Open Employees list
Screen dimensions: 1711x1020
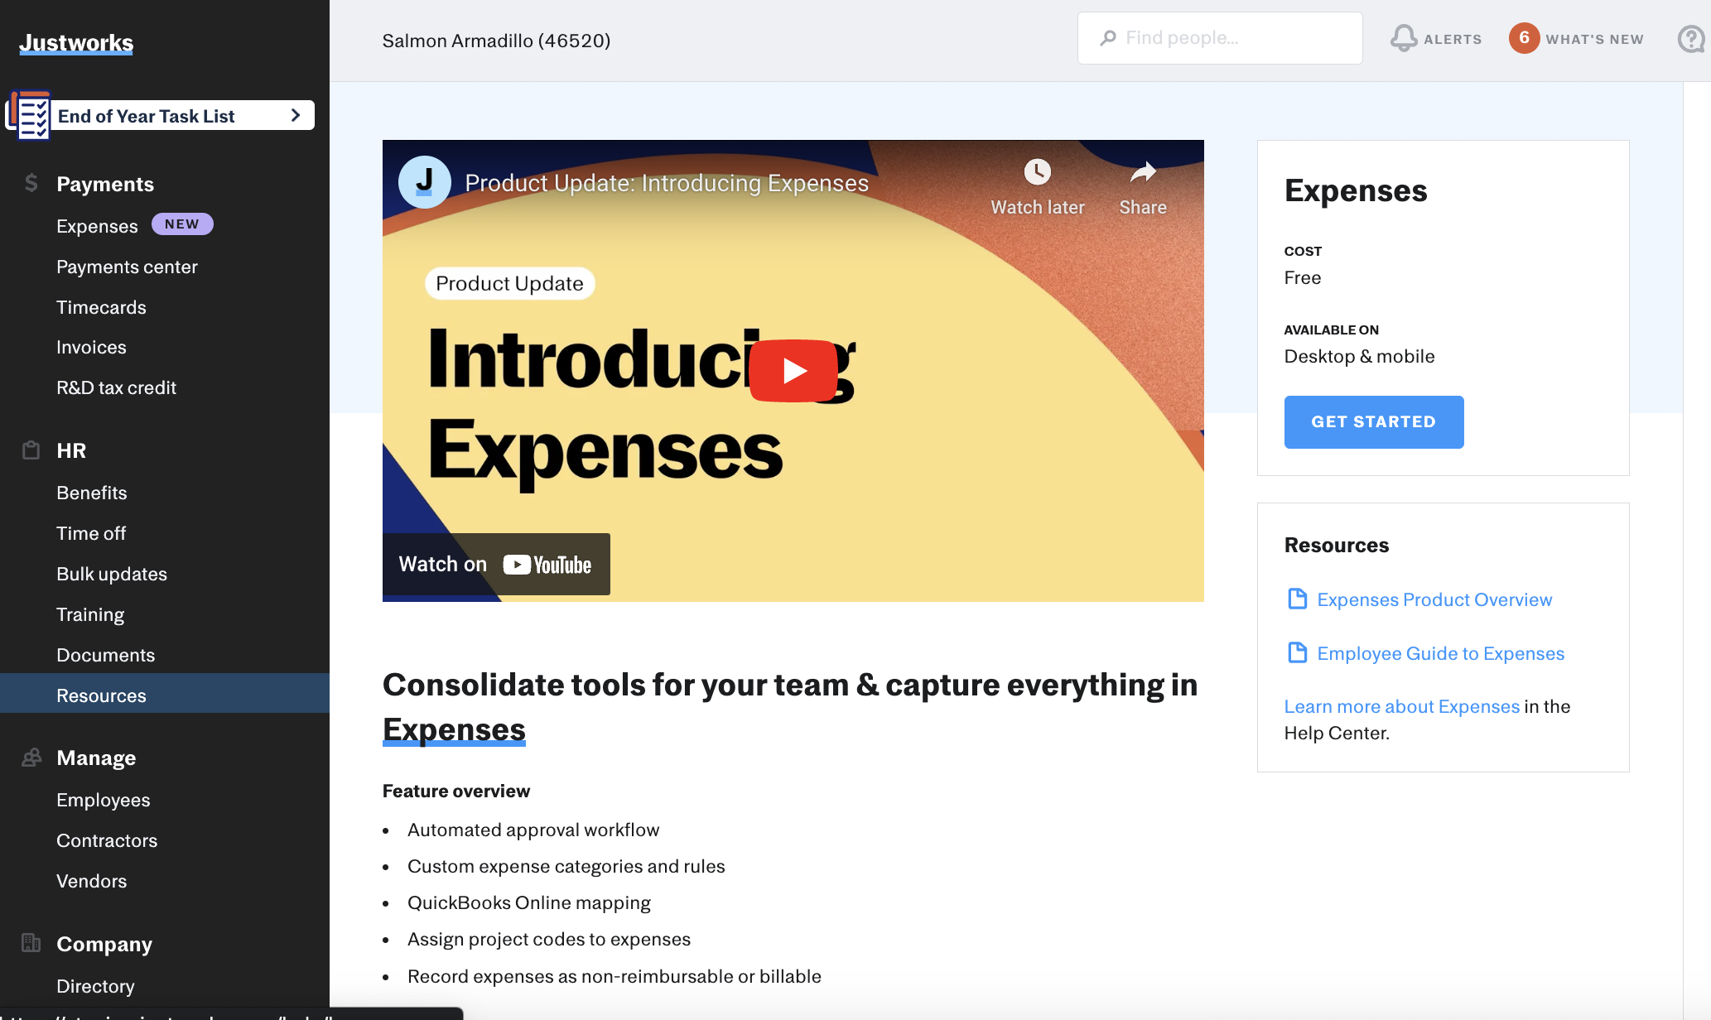103,800
